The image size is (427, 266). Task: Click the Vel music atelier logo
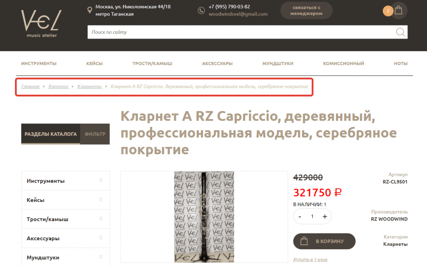tap(41, 24)
